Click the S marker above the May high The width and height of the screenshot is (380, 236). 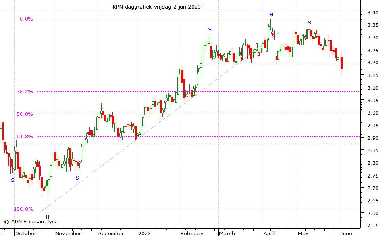[309, 23]
